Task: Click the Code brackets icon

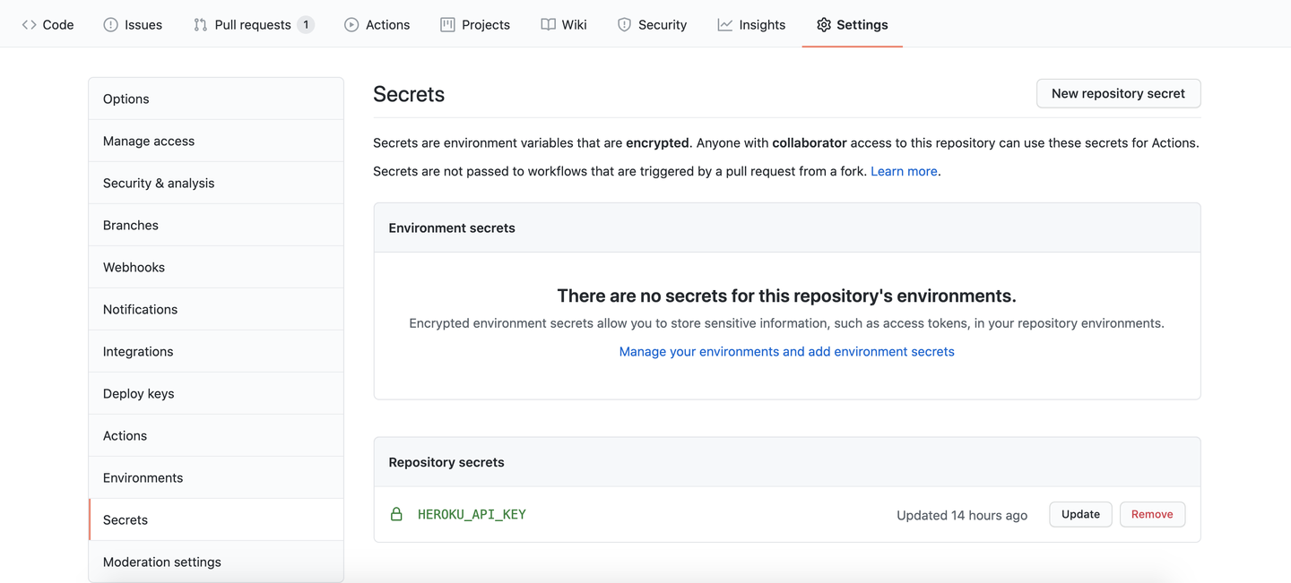Action: tap(30, 25)
